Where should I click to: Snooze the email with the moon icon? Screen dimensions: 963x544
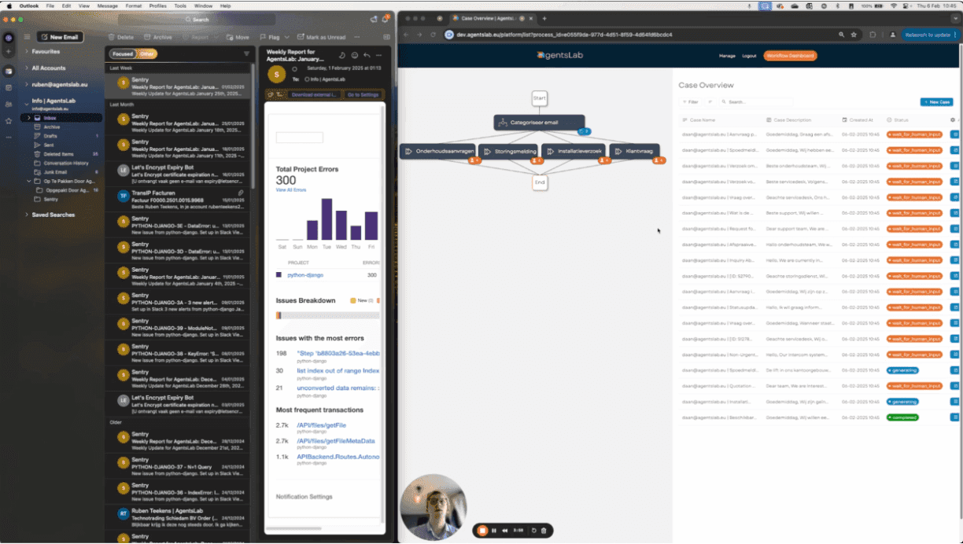(x=343, y=55)
